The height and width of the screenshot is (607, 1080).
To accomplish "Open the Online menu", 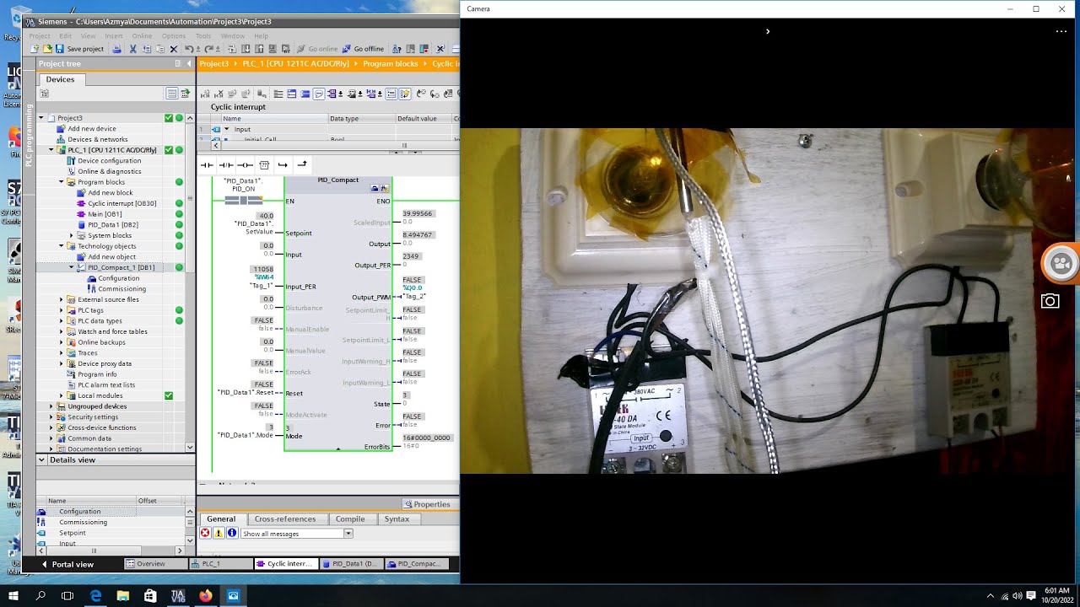I will click(142, 36).
